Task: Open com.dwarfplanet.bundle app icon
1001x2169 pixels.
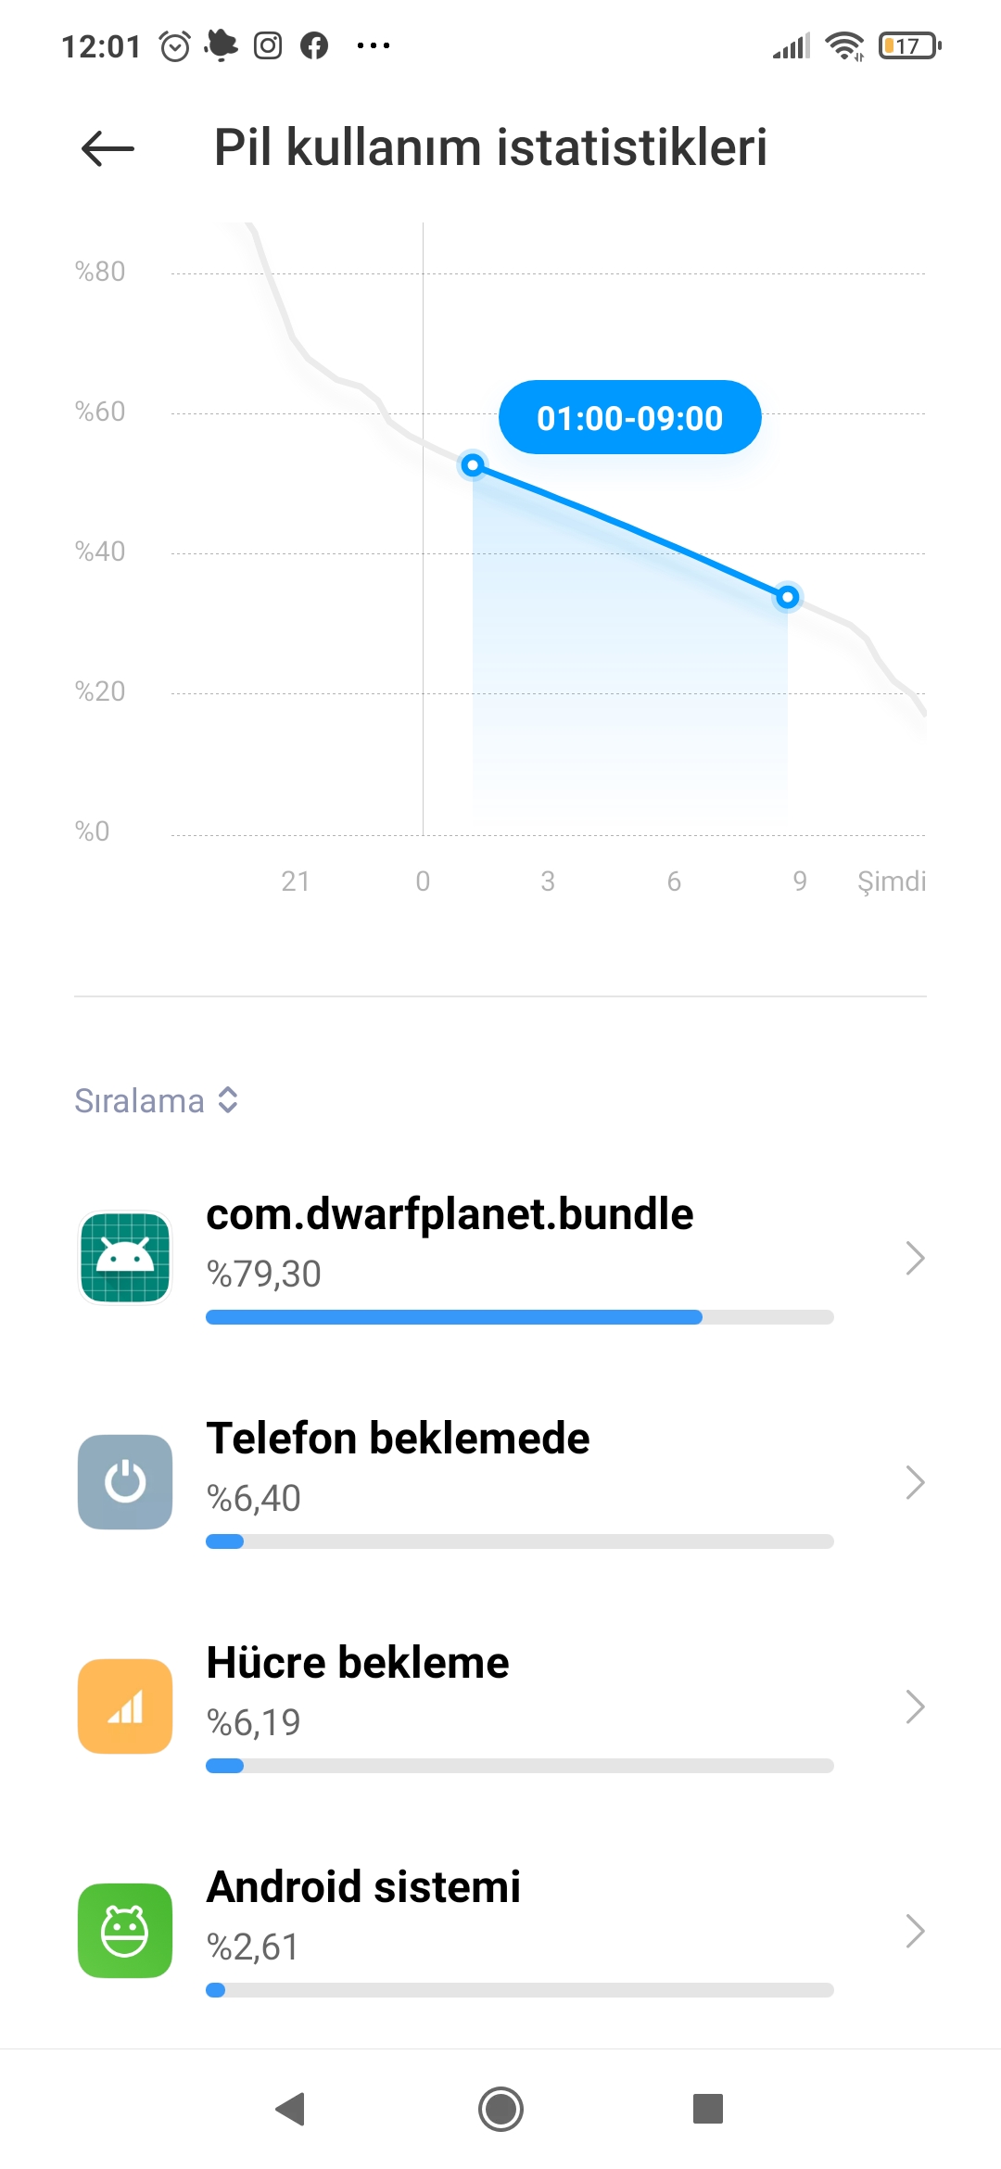Action: point(125,1258)
